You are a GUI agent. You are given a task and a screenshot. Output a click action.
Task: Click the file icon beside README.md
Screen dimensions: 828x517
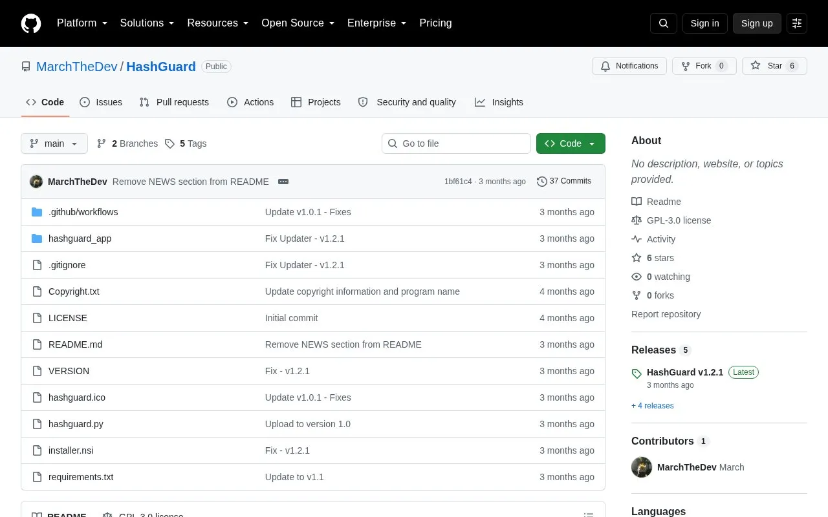(x=37, y=344)
